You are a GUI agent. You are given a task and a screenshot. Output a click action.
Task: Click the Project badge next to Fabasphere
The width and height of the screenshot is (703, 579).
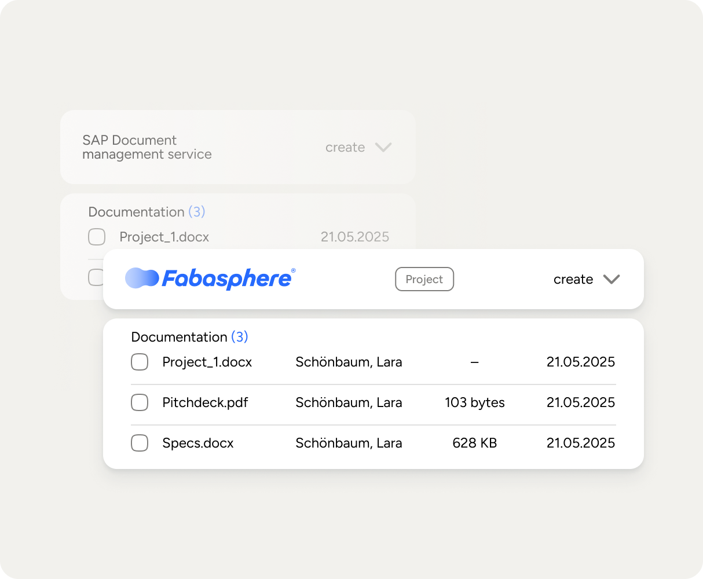point(424,279)
